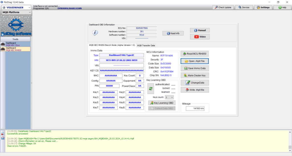Click the MAC input field
The image size is (292, 156).
pos(111,76)
